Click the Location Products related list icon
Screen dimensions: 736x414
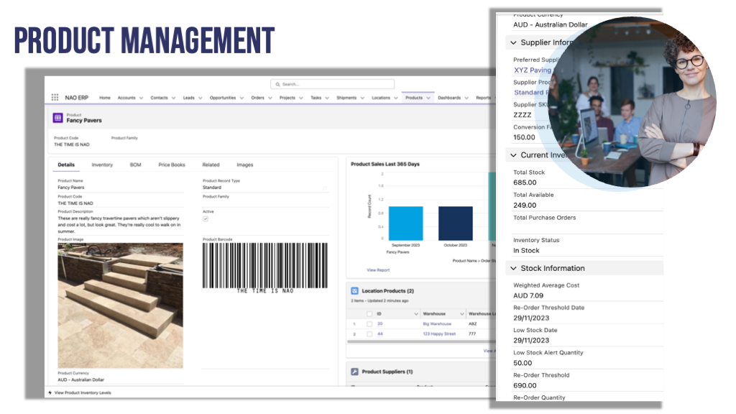pyautogui.click(x=354, y=290)
